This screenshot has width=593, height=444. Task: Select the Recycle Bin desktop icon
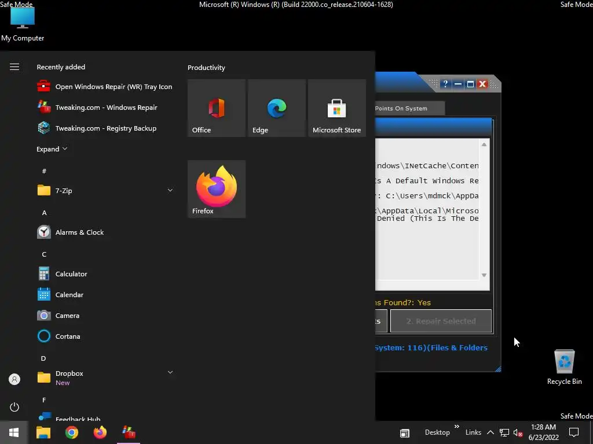click(x=564, y=367)
